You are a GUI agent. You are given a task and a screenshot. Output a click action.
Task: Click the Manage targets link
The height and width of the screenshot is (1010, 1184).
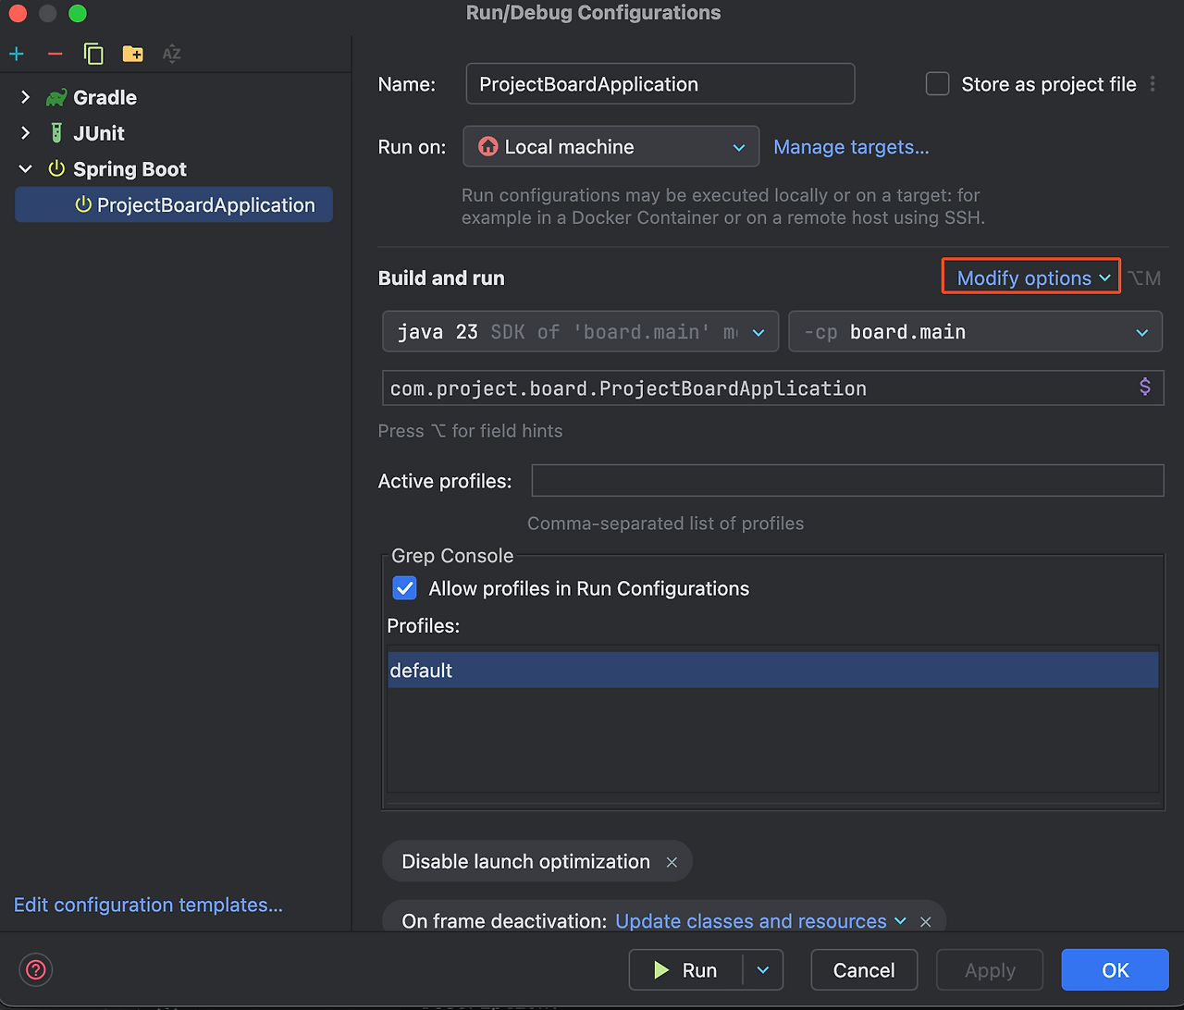(x=850, y=146)
